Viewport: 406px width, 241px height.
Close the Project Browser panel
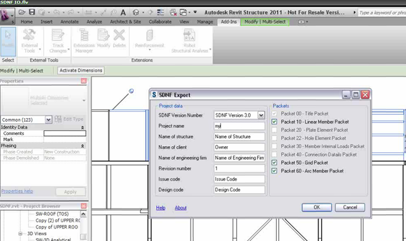tap(84, 206)
